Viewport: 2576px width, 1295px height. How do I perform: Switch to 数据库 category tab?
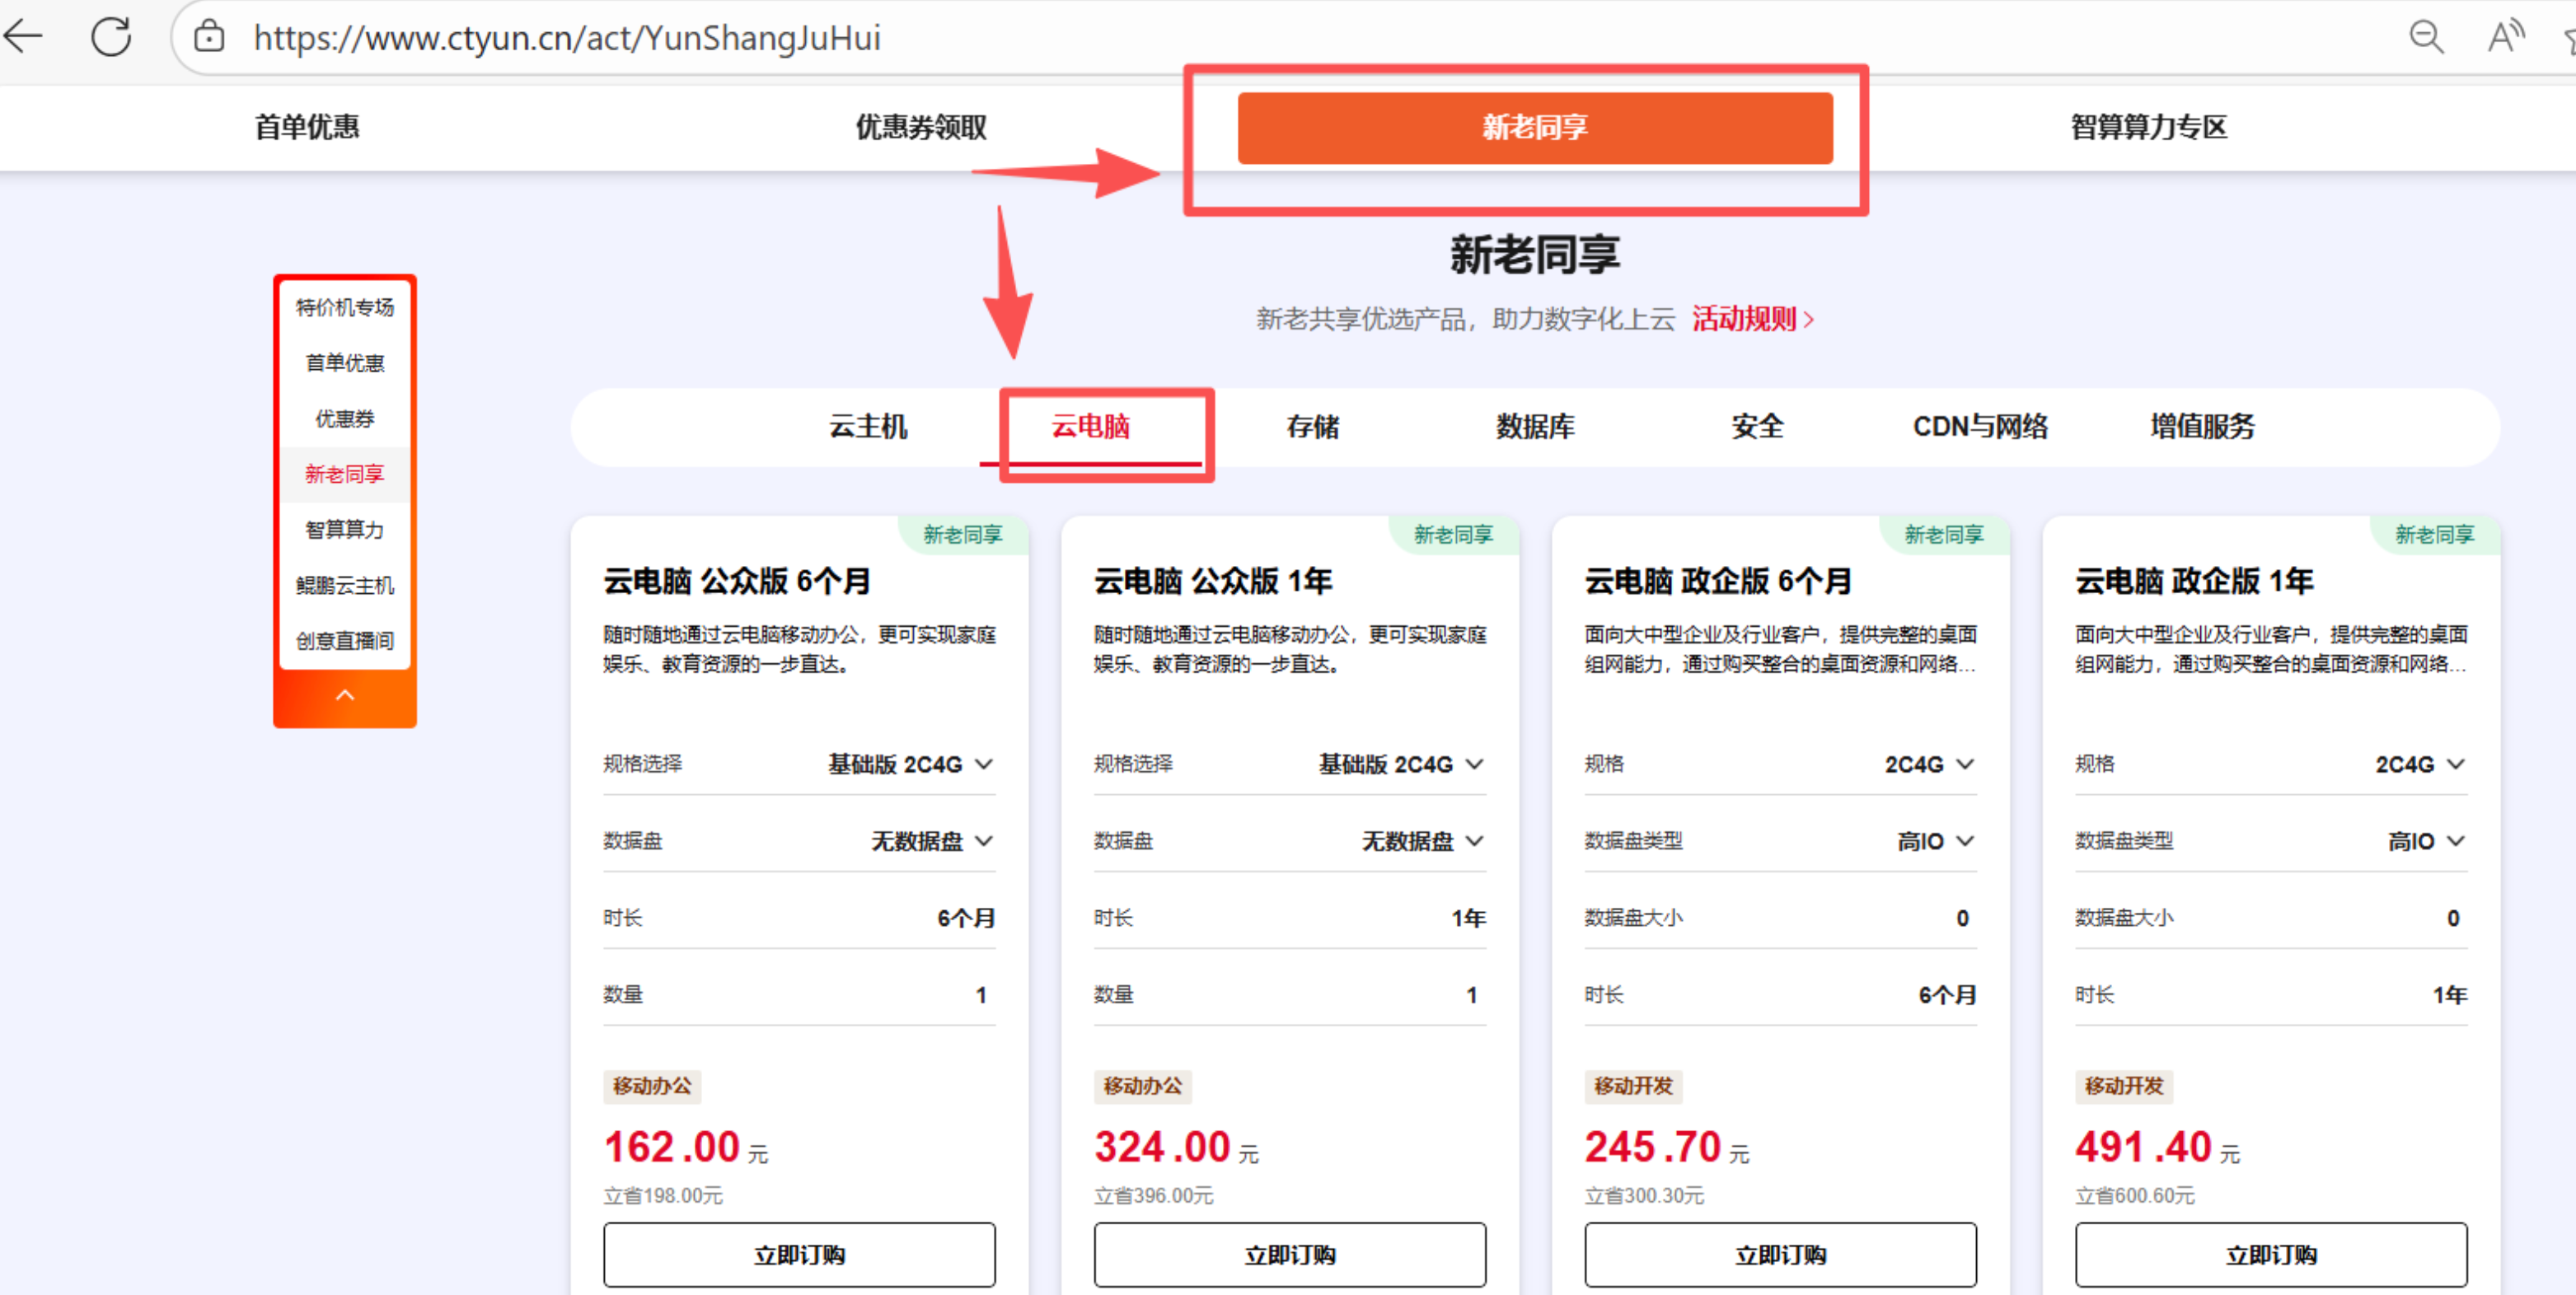(1535, 427)
